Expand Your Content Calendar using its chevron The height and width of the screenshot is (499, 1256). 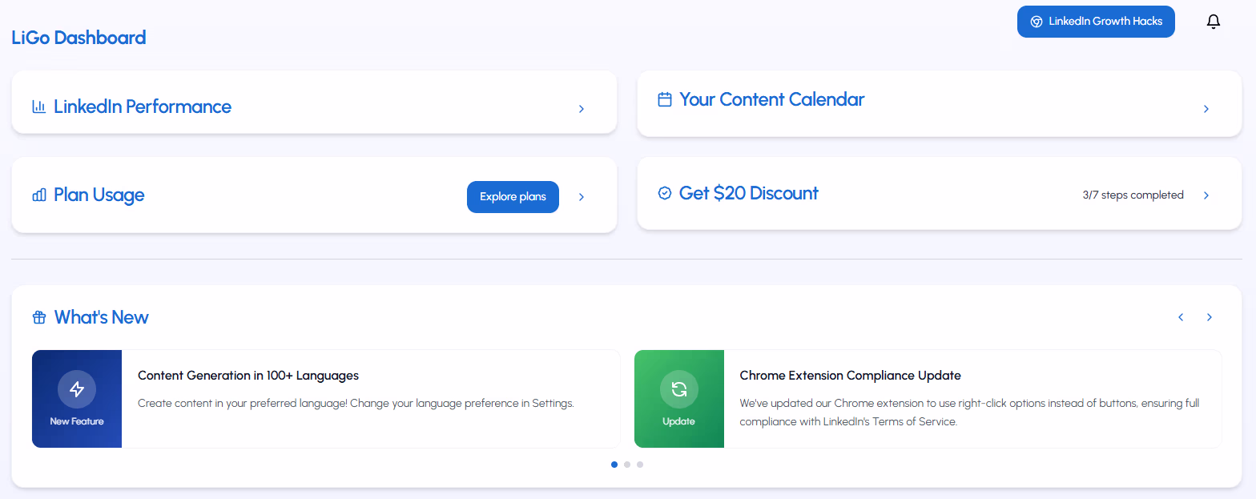point(1206,109)
